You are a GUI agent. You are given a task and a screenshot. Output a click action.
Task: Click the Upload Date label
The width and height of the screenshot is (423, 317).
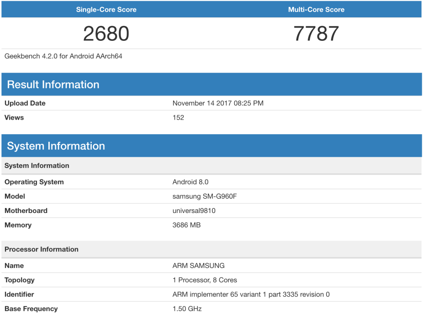click(x=25, y=103)
